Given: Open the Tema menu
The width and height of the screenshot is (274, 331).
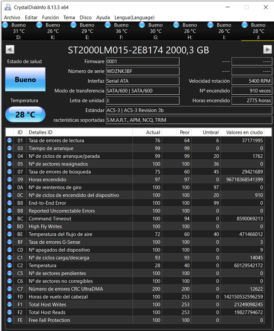Looking at the screenshot, I should click(x=69, y=17).
